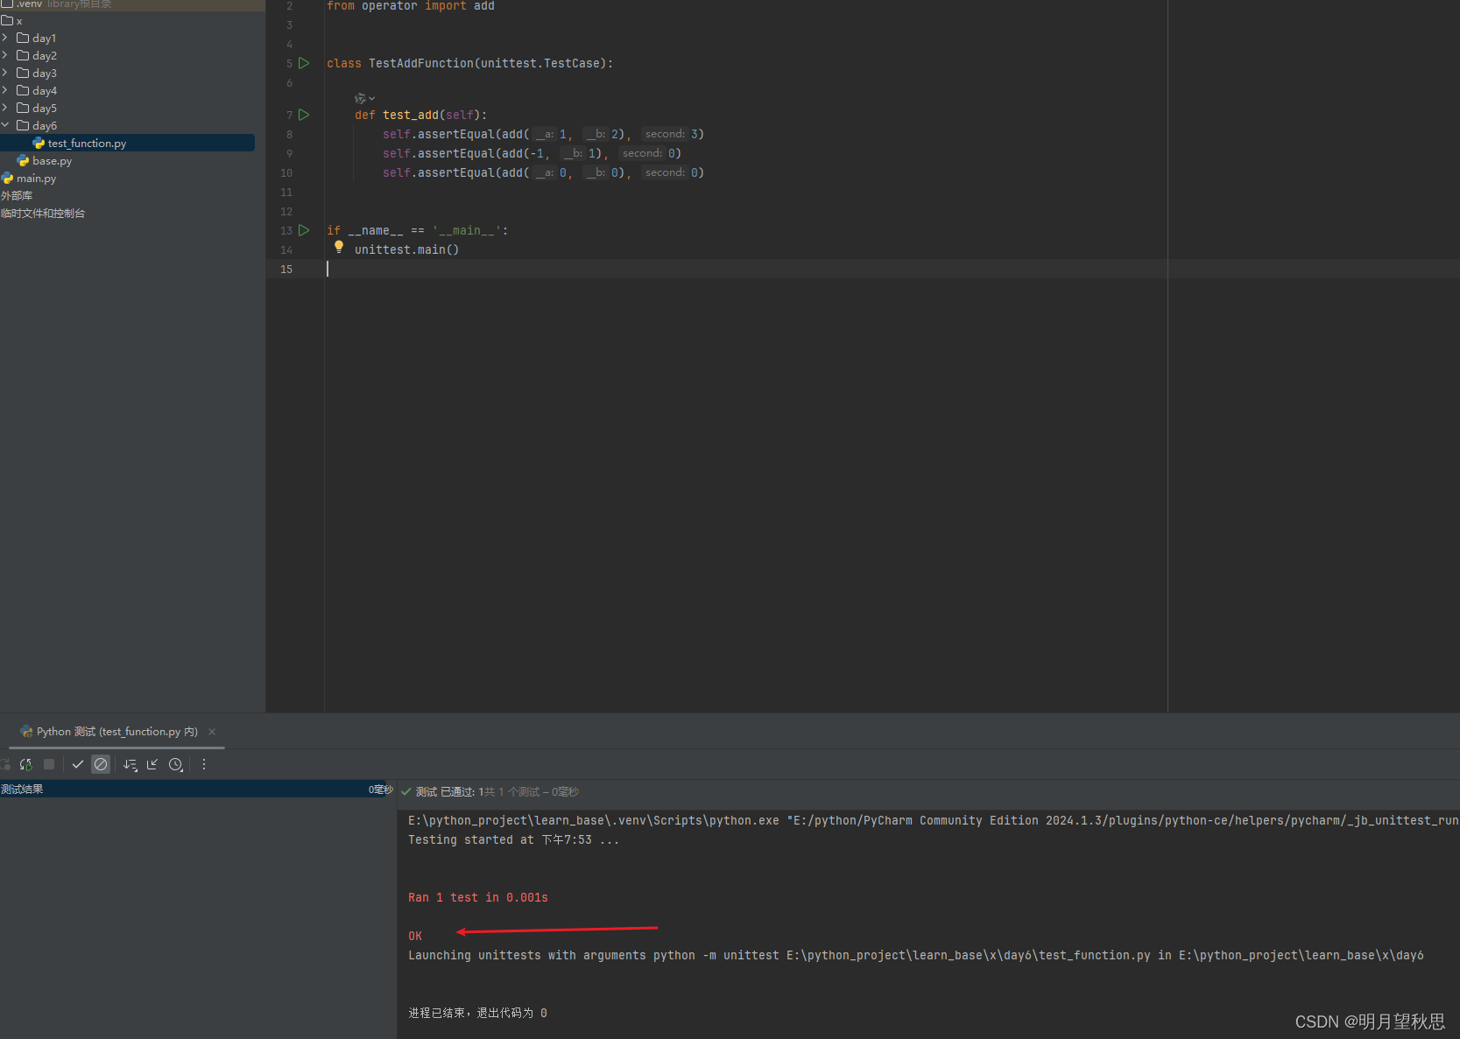The height and width of the screenshot is (1039, 1460).
Task: Click the Python icon next to main.py
Action: (x=7, y=178)
